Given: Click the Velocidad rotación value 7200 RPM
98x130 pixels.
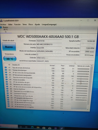Looking at the screenshot, I should (88, 48).
